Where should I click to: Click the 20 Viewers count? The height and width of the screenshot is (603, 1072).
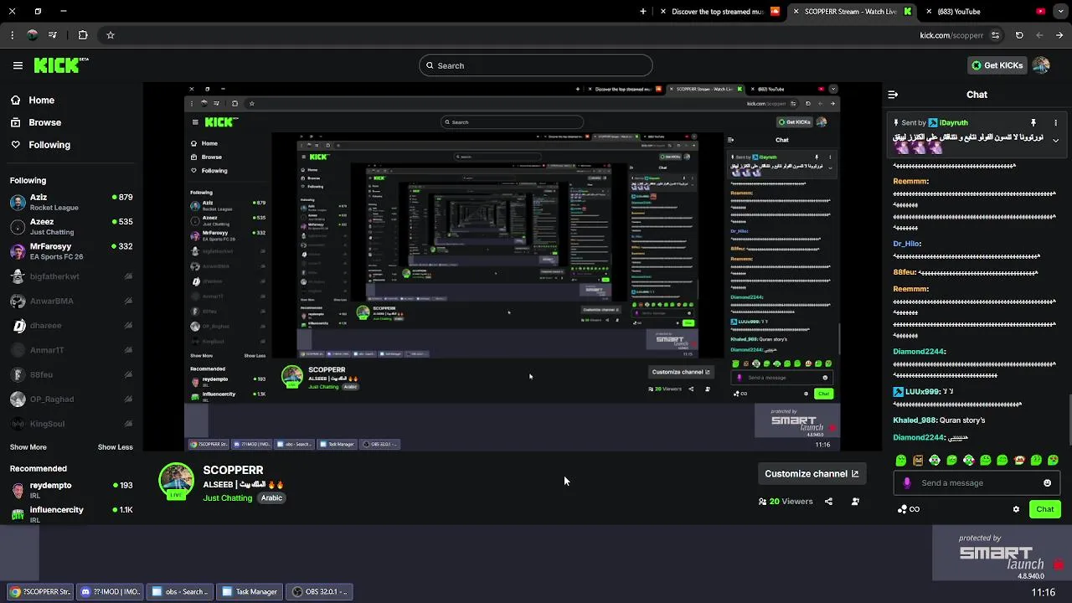786,502
